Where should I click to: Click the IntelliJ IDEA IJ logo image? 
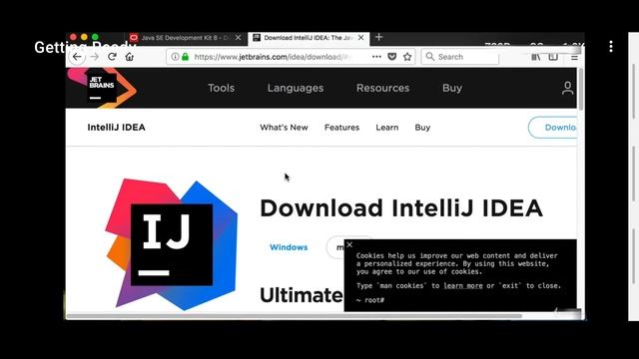click(x=171, y=244)
